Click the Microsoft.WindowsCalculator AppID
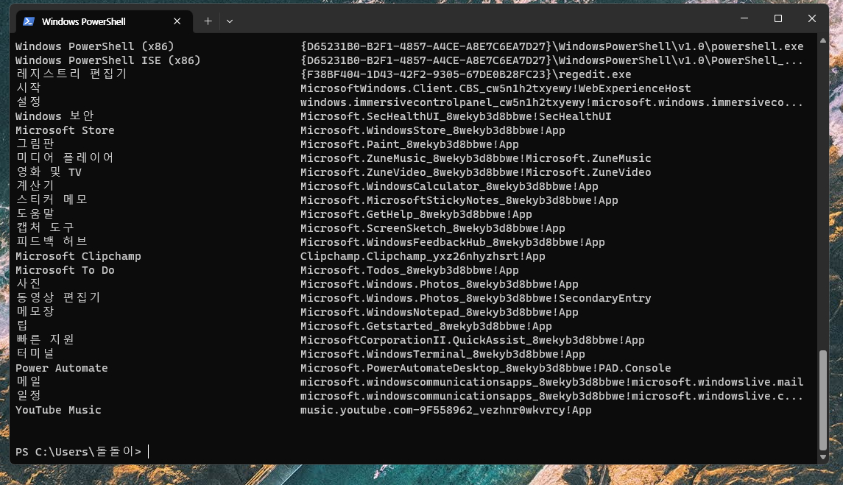Image resolution: width=843 pixels, height=485 pixels. tap(449, 186)
